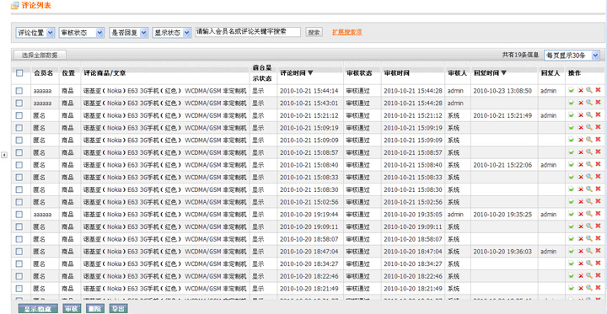
Task: Inspect comment 2010-10-21 15:08:40 with magnifier icon
Action: (589, 164)
